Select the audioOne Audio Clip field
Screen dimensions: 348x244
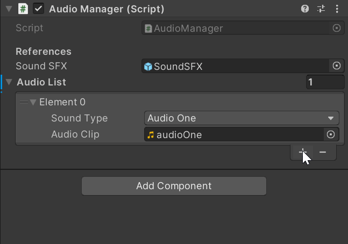(x=234, y=134)
